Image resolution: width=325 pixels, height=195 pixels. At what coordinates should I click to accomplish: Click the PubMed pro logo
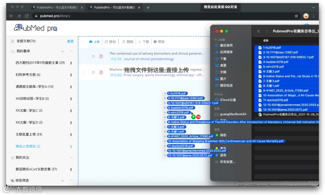[36, 28]
